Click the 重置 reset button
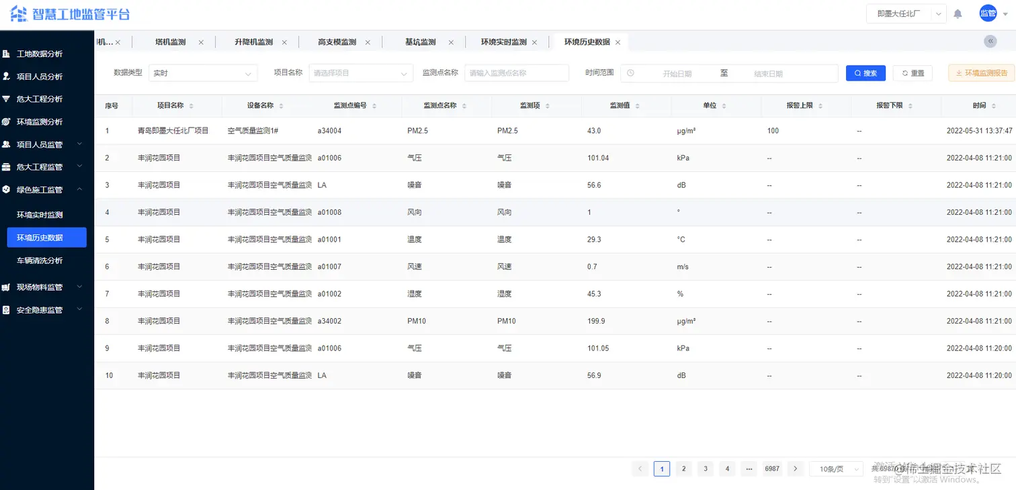Screen dimensions: 1016x490 913,73
